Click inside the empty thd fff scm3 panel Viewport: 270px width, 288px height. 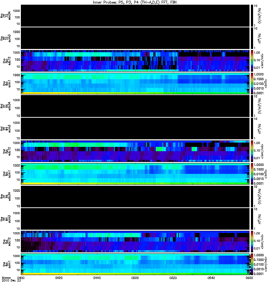135,129
